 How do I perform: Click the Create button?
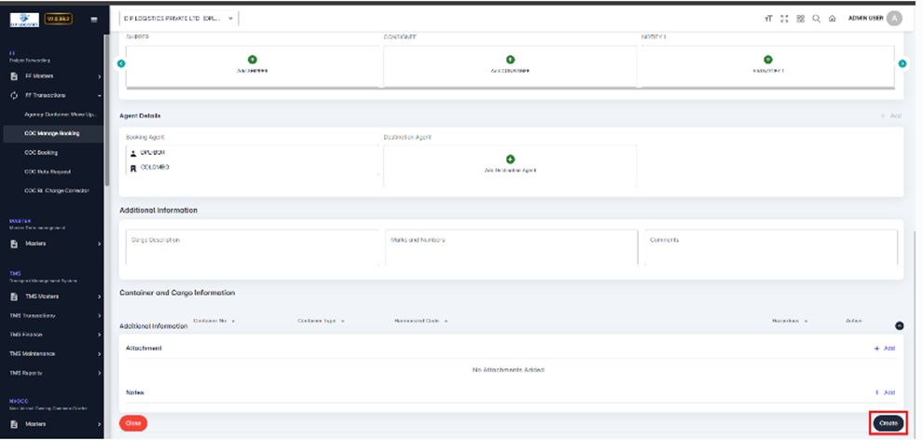pyautogui.click(x=888, y=423)
